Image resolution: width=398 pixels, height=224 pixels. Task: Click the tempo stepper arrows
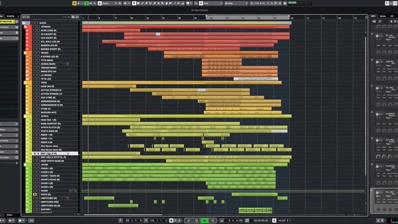click(x=287, y=220)
